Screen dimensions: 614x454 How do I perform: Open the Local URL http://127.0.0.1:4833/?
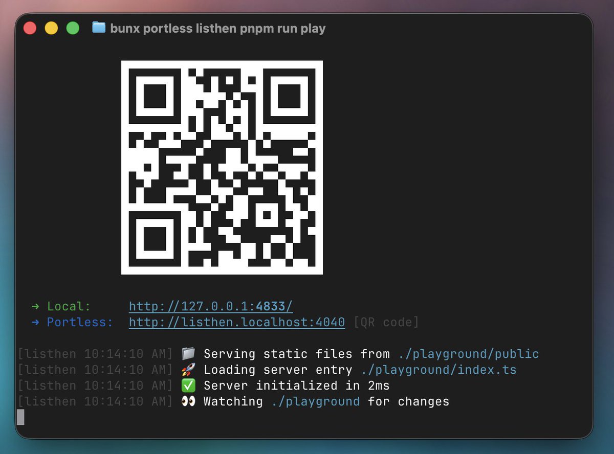click(211, 307)
